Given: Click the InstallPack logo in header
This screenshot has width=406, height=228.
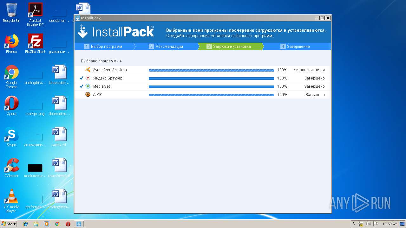Looking at the screenshot, I should coord(116,32).
